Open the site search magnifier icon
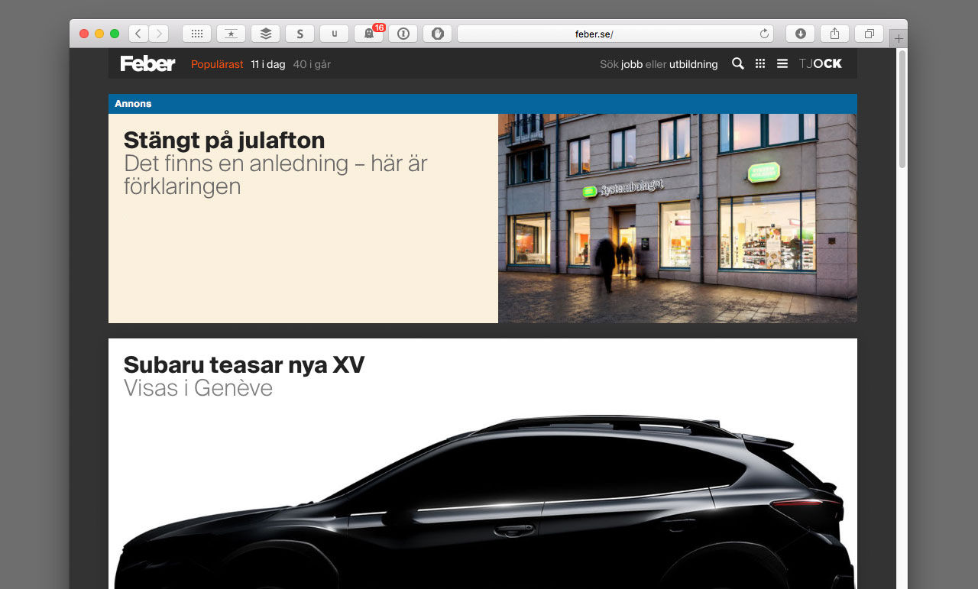This screenshot has height=589, width=978. (738, 63)
